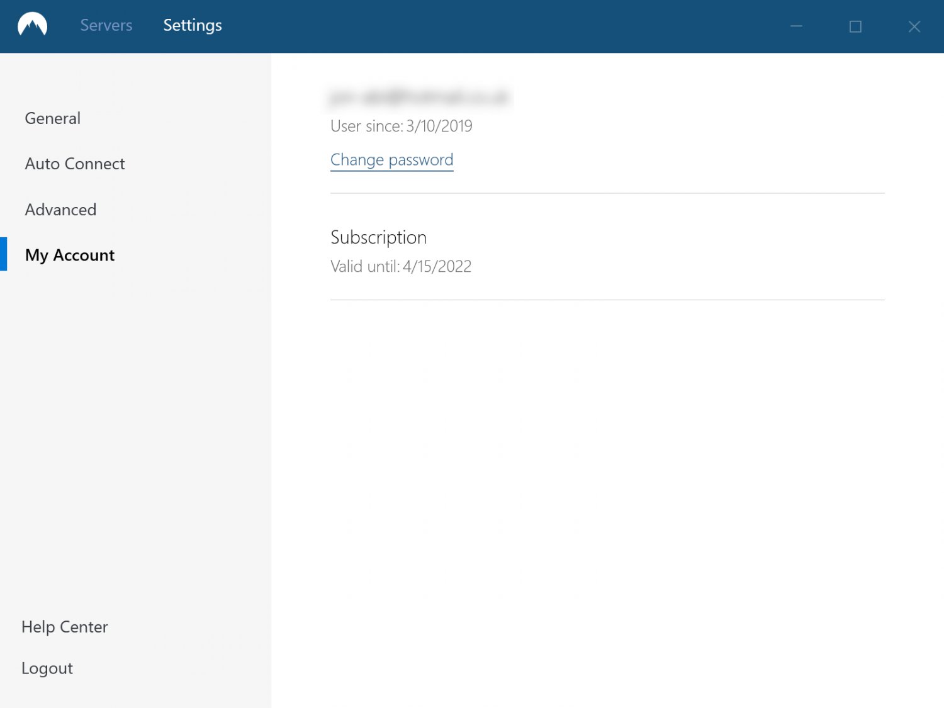Open the General settings section
Image resolution: width=944 pixels, height=708 pixels.
click(53, 118)
